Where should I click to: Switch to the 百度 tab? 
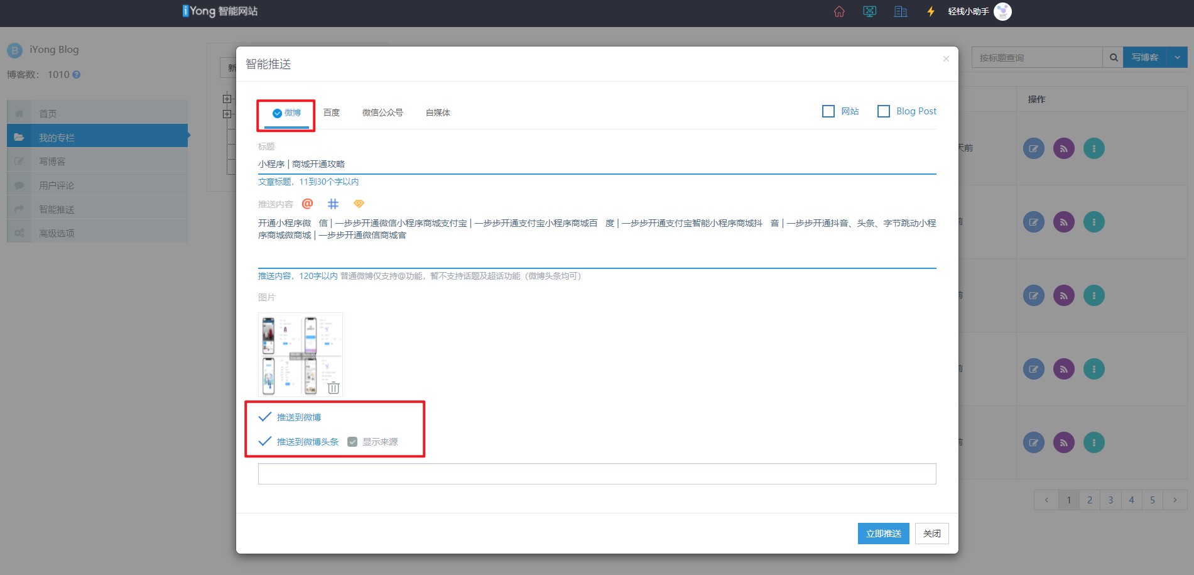pos(332,112)
